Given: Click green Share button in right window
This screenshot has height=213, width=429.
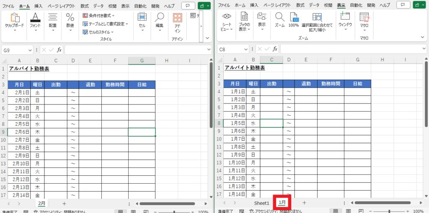Looking at the screenshot, I should tap(420, 5).
